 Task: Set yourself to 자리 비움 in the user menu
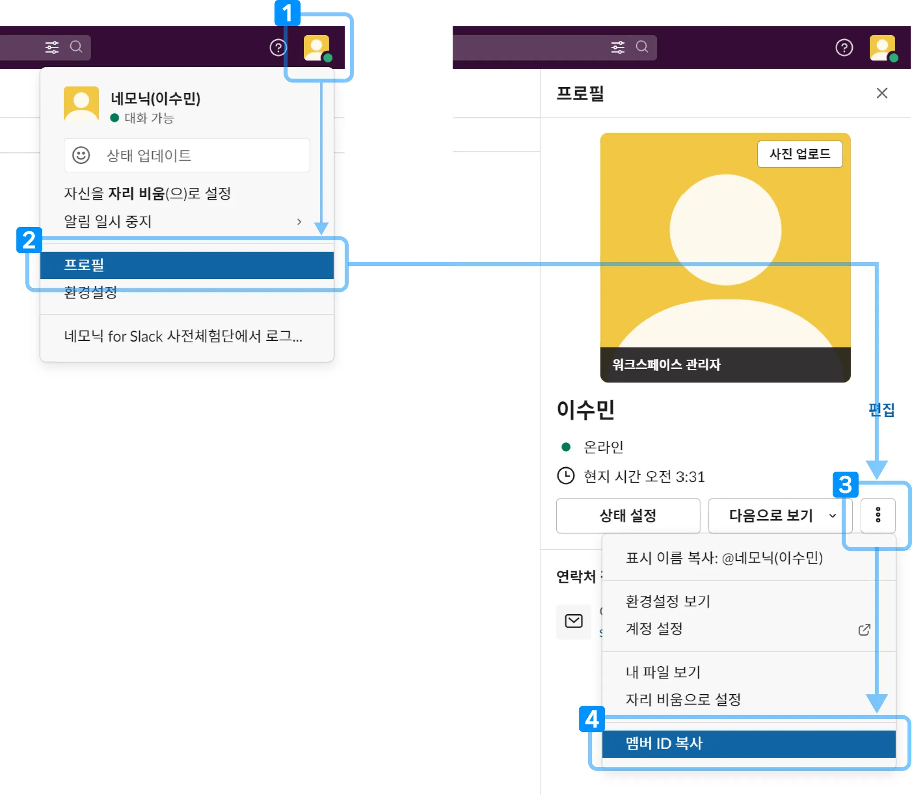147,193
